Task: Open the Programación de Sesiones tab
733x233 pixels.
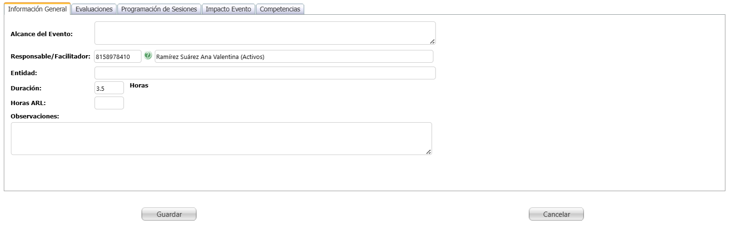Action: (159, 9)
